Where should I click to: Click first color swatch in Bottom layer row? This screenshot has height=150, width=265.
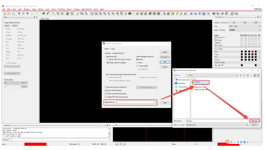coord(242,60)
